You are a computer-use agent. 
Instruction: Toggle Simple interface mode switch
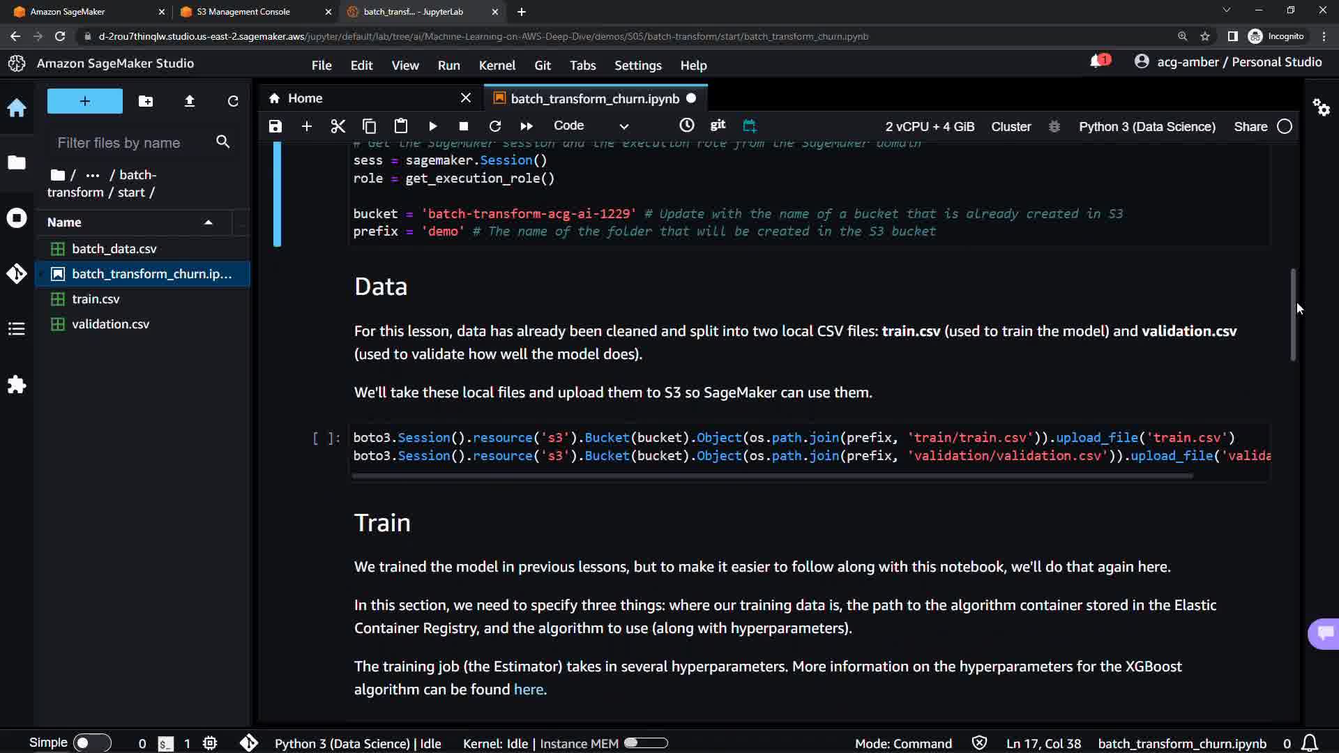click(91, 743)
